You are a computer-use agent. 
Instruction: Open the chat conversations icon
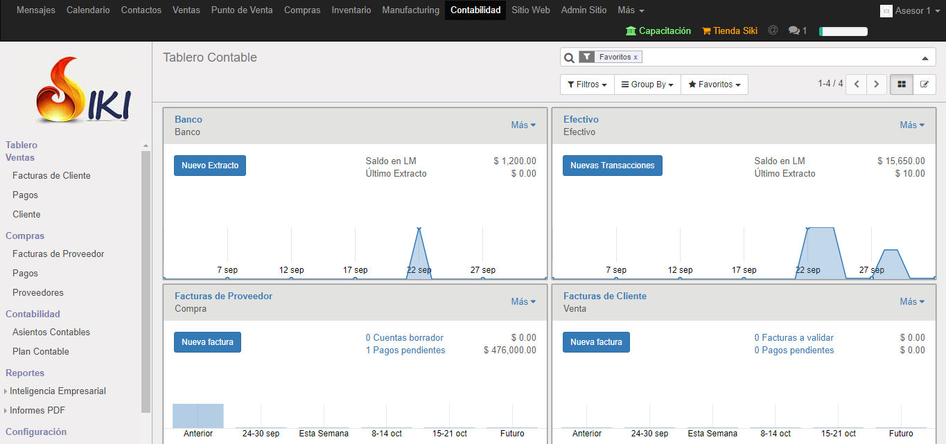point(797,30)
